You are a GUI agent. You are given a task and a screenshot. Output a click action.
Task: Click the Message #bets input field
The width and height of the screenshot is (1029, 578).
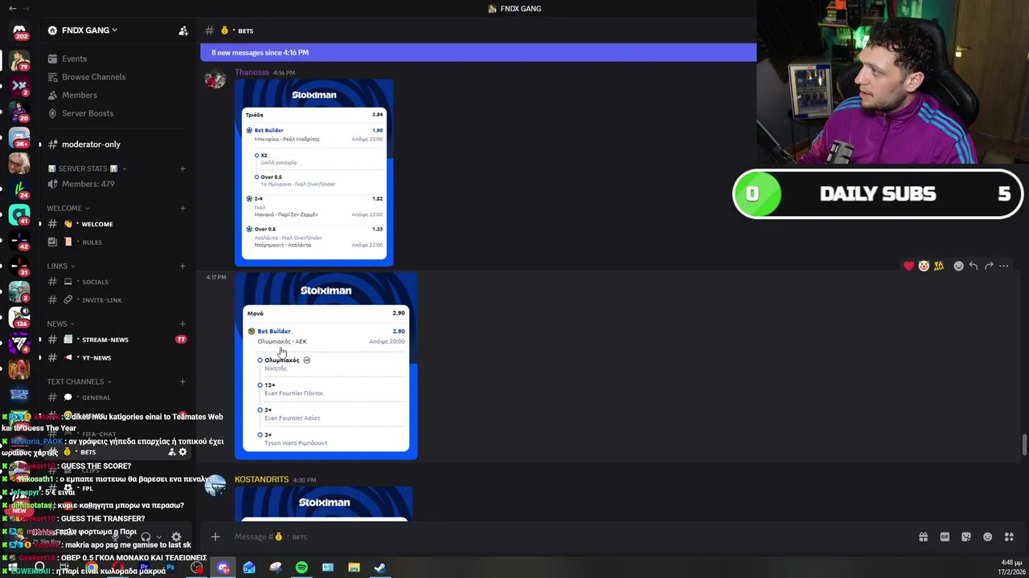[563, 536]
